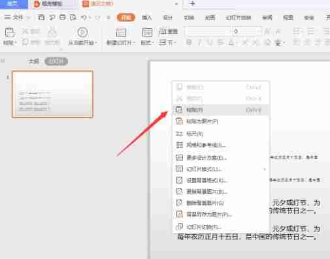
Task: Click the Undo arrow icon
Action: (x=84, y=17)
